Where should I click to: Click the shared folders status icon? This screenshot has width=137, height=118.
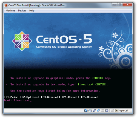[102, 111]
